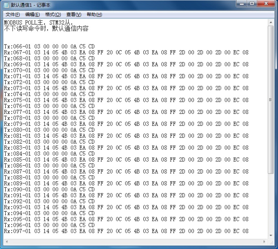This screenshot has height=249, width=278.
Task: Click the Tx:086 line
Action: pyautogui.click(x=49, y=166)
